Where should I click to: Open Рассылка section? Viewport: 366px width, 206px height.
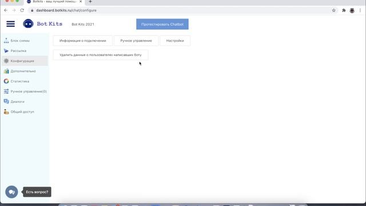click(18, 51)
